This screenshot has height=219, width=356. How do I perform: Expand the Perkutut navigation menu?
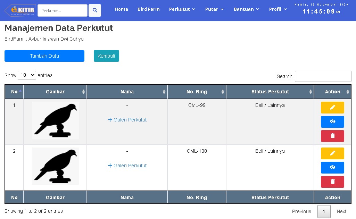182,9
